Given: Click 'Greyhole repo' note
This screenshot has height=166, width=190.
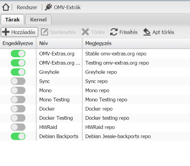Looking at the screenshot, I should [x=101, y=72].
